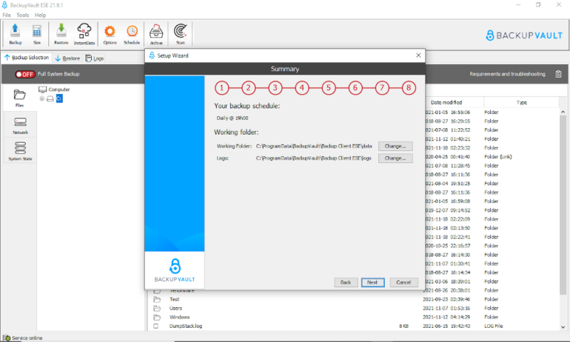The image size is (570, 342).
Task: Click Change for the Working Folder
Action: [395, 146]
